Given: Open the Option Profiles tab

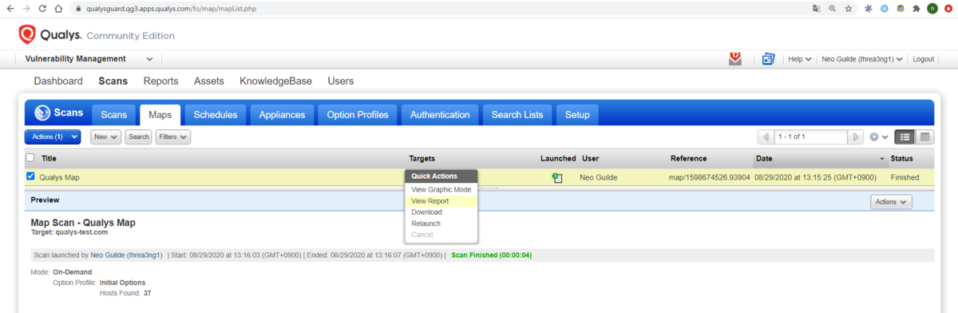Looking at the screenshot, I should click(x=358, y=115).
